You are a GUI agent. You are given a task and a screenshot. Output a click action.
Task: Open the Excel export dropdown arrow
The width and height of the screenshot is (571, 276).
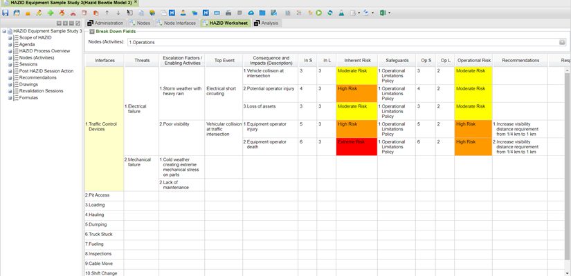pyautogui.click(x=390, y=13)
